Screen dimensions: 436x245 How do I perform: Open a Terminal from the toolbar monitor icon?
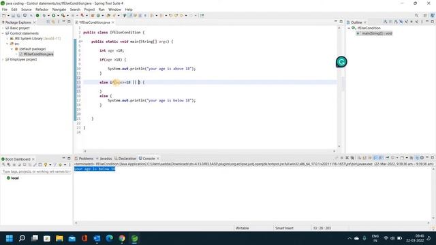[25, 16]
